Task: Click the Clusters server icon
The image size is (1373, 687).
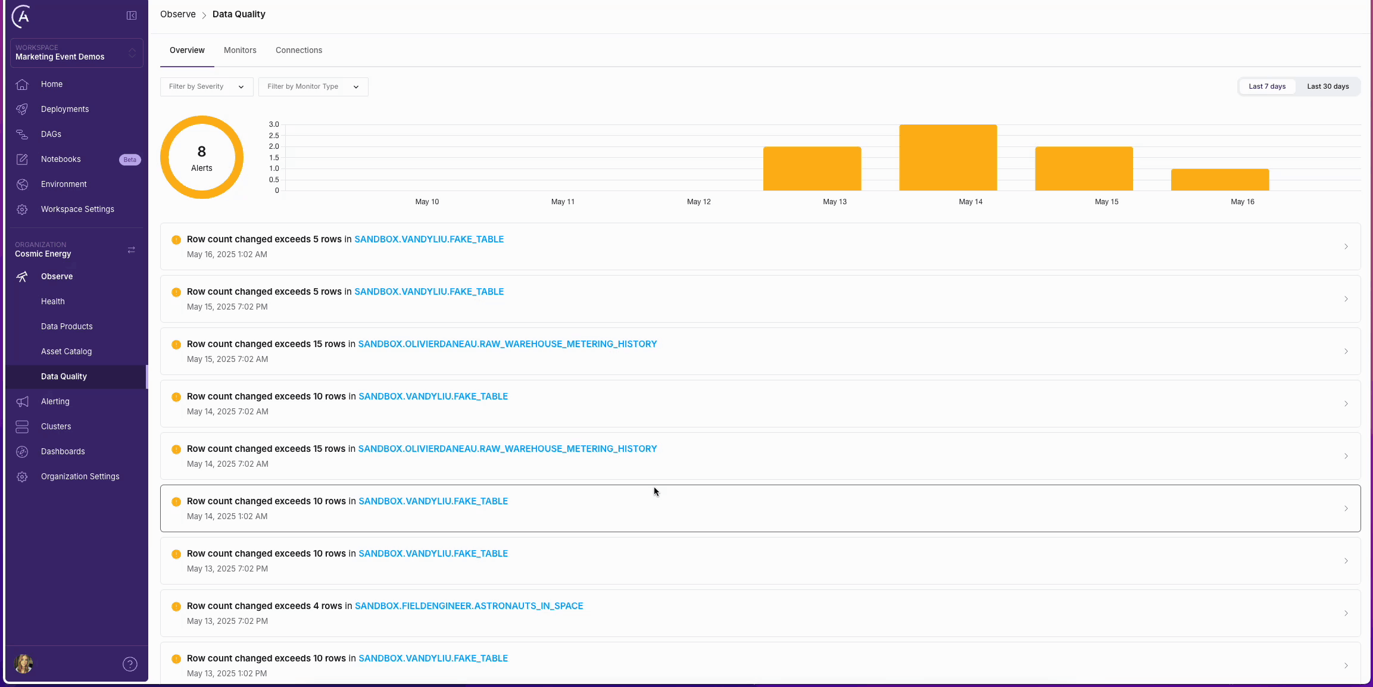Action: pyautogui.click(x=22, y=426)
